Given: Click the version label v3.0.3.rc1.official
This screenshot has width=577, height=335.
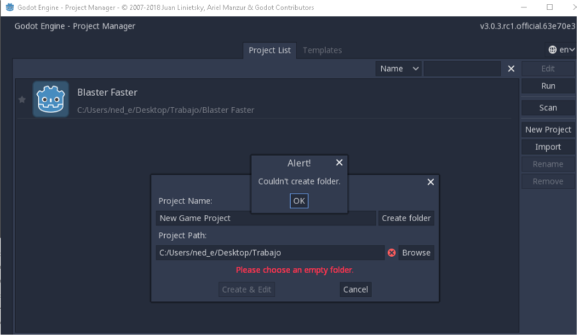Looking at the screenshot, I should (527, 26).
